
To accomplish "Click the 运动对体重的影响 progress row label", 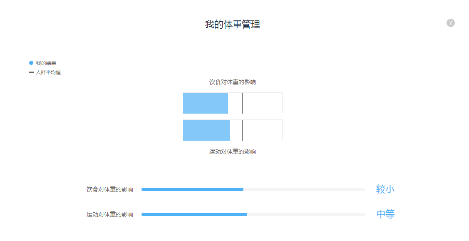I will pyautogui.click(x=110, y=214).
